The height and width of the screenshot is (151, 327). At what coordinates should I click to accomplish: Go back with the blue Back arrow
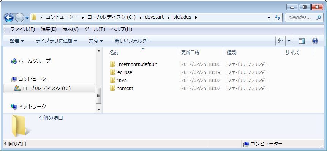[x=9, y=17]
